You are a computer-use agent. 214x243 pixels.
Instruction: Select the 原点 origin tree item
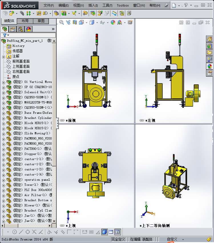16,77
